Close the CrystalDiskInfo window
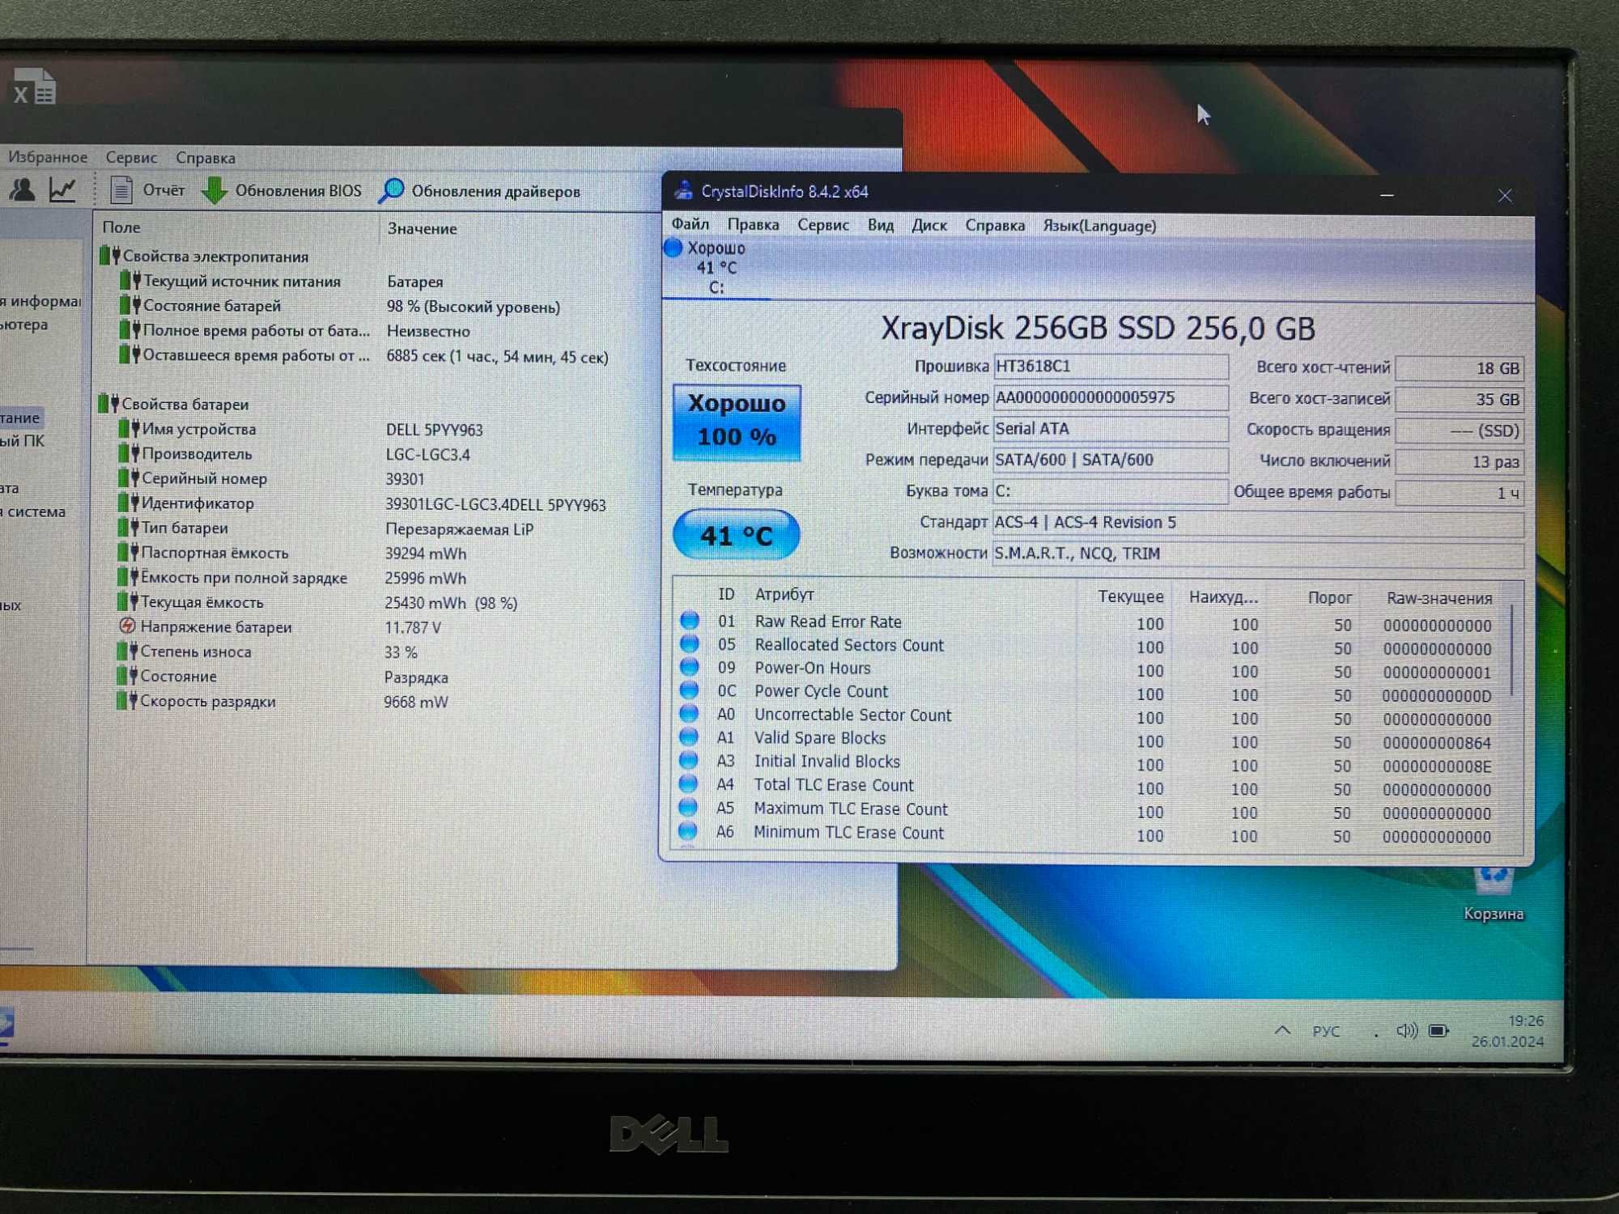The image size is (1619, 1214). 1504,195
